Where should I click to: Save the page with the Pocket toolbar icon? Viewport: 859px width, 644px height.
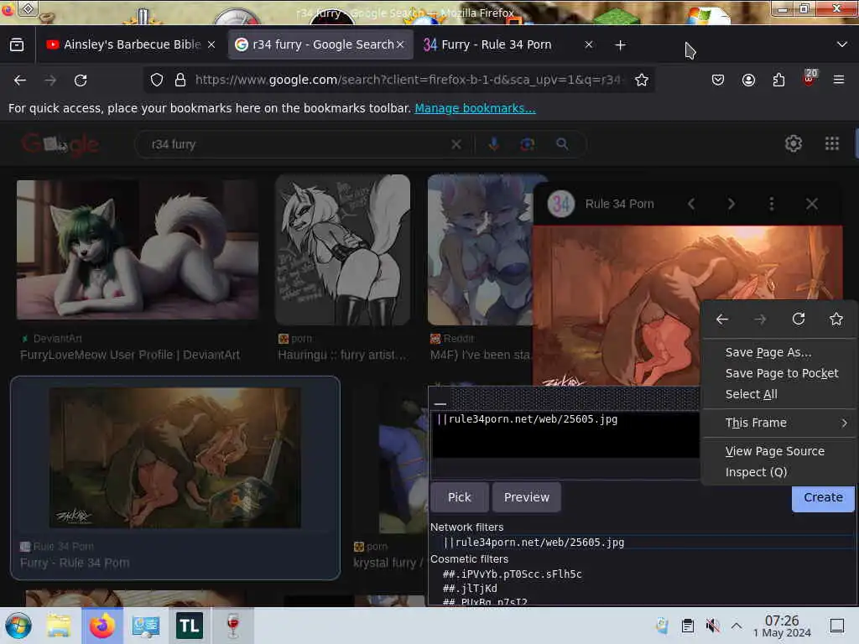pos(718,80)
